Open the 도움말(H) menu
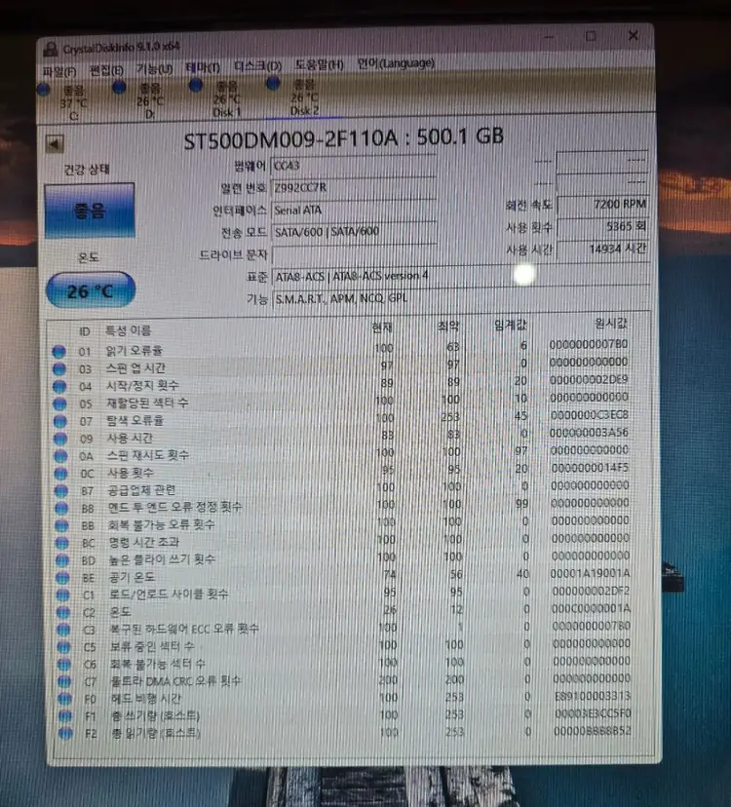Screen dimensions: 731x807 pyautogui.click(x=319, y=65)
